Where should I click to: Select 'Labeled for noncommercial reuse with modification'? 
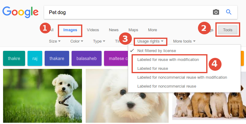coord(182,77)
